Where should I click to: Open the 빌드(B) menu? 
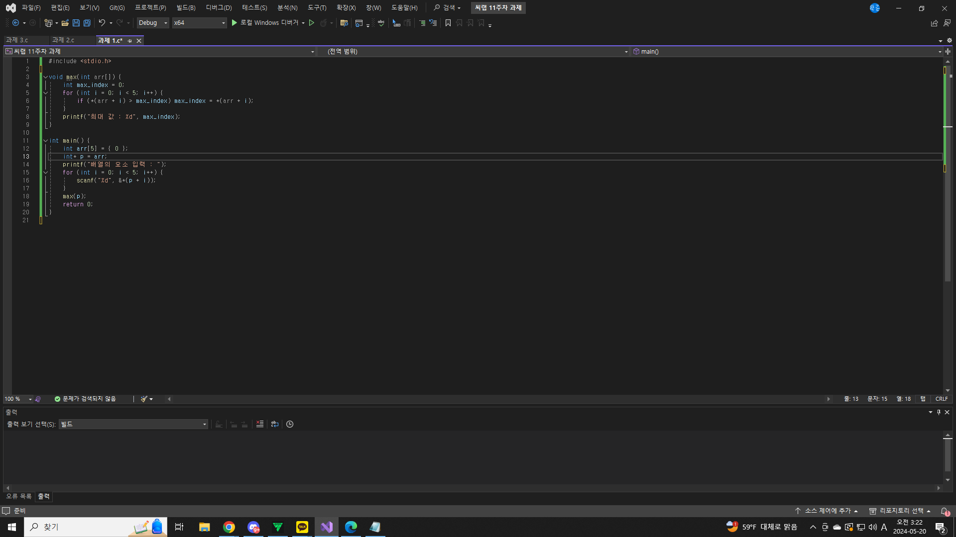click(186, 7)
